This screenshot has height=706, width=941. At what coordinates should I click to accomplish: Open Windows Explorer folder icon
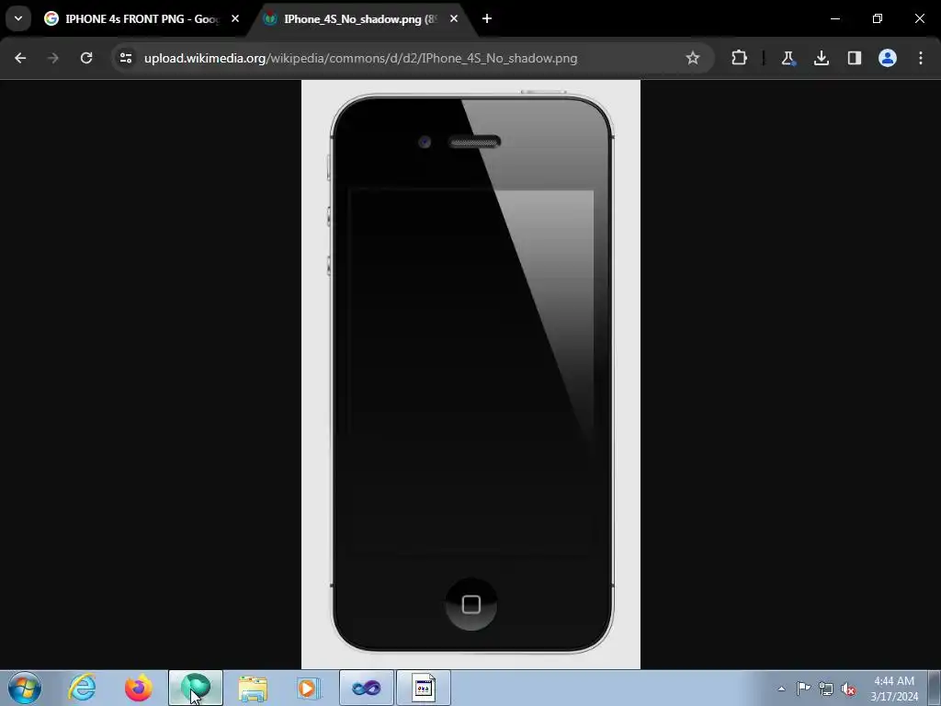pyautogui.click(x=253, y=688)
